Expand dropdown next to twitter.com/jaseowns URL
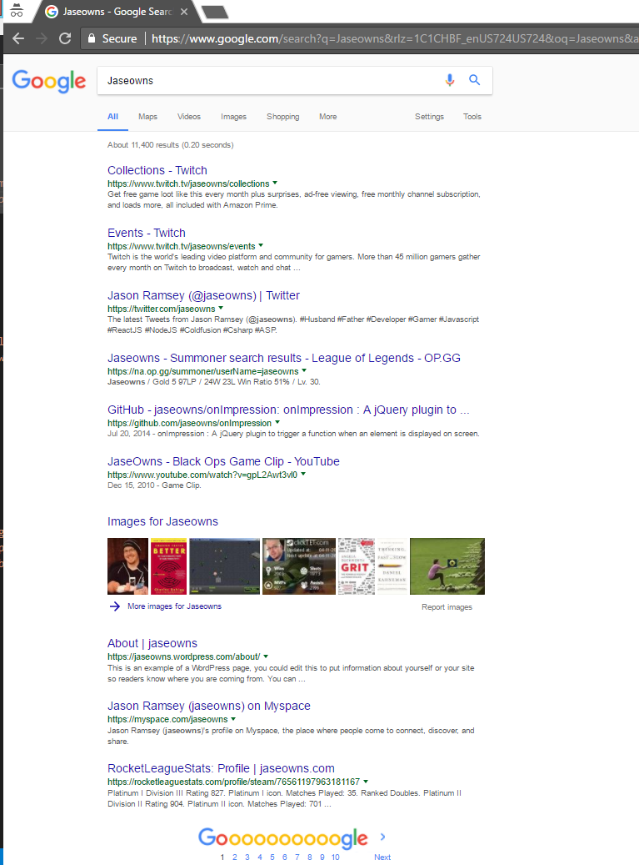 coord(221,308)
